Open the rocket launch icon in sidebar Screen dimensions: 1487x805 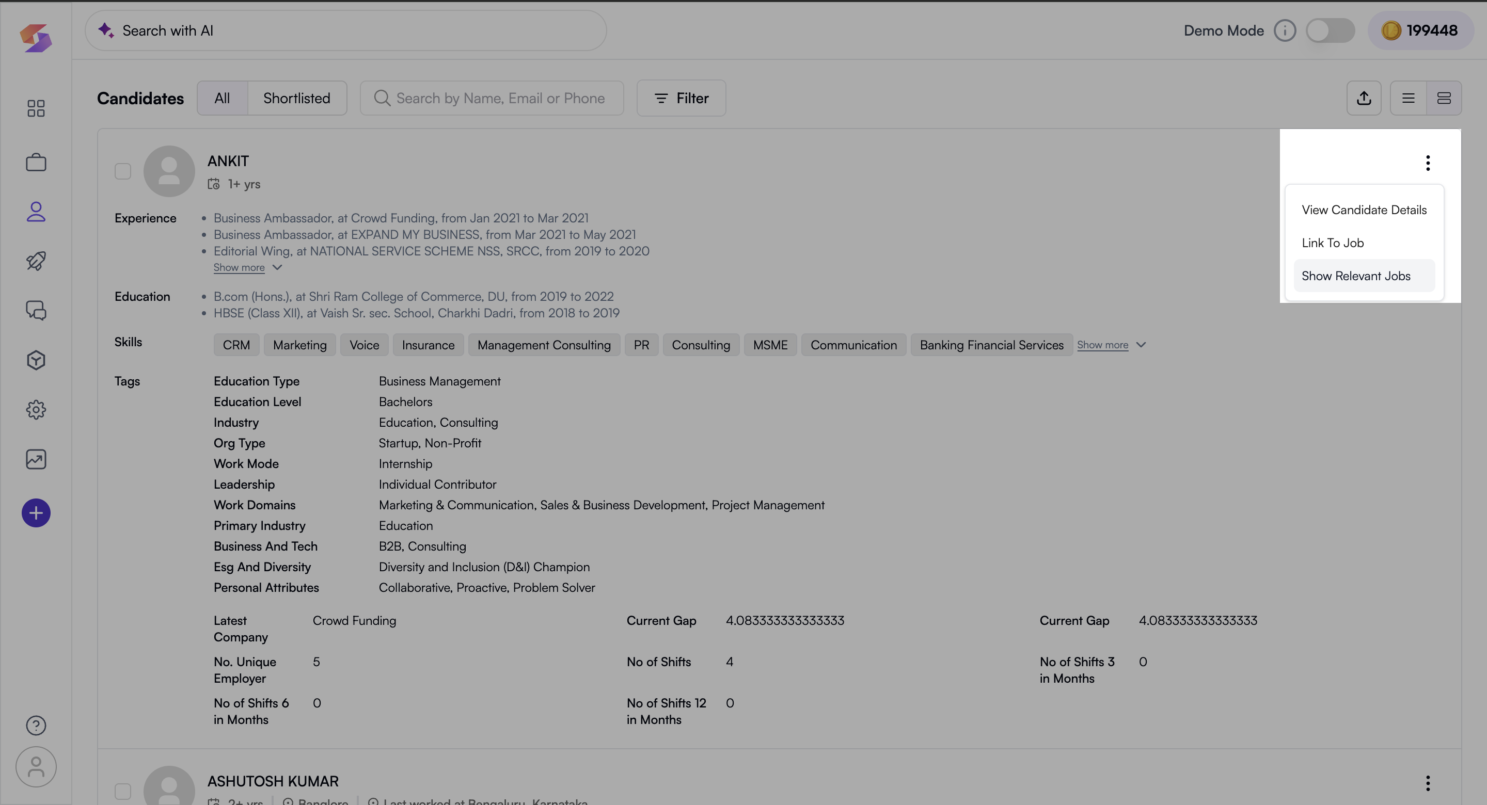(x=36, y=261)
